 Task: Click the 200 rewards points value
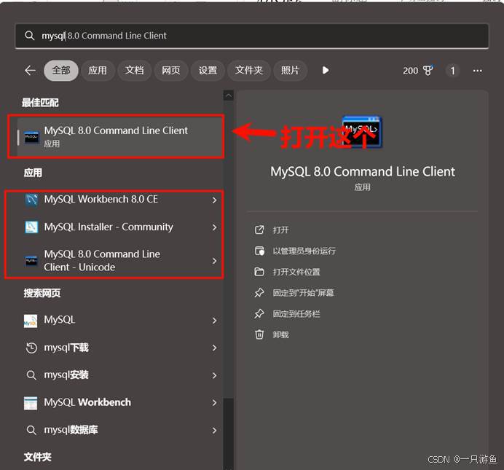point(411,71)
